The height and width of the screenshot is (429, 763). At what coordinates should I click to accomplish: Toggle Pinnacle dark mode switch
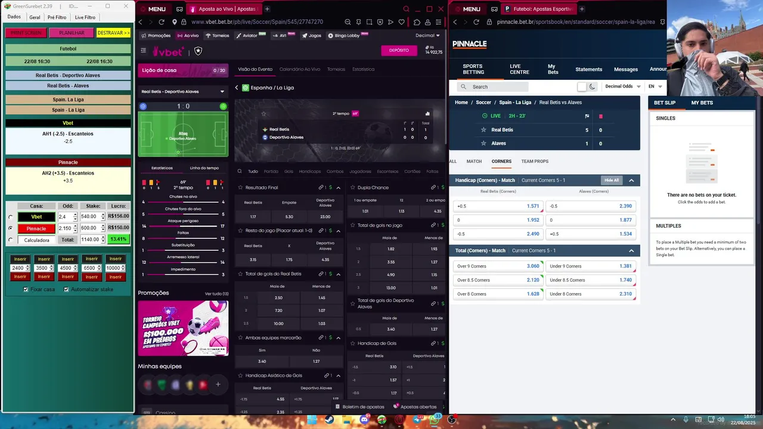click(x=587, y=87)
